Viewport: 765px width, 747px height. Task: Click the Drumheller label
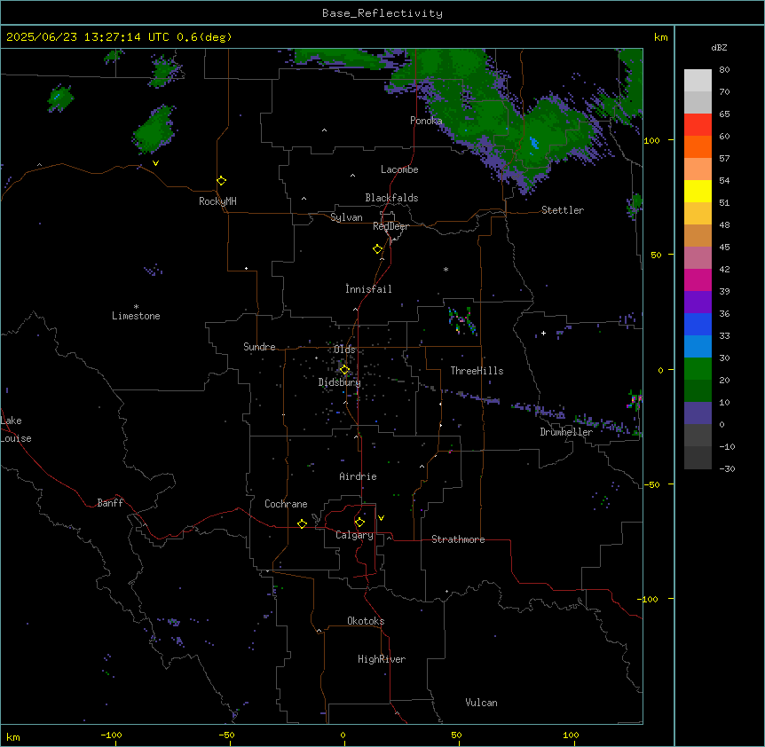[566, 432]
